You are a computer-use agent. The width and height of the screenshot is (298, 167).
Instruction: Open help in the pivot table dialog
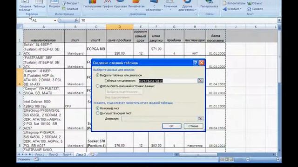[x=196, y=63]
